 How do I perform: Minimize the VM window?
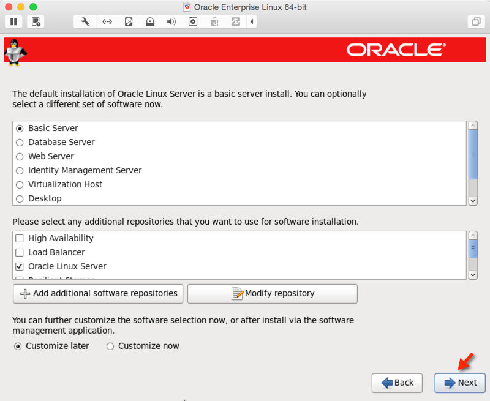coord(21,7)
